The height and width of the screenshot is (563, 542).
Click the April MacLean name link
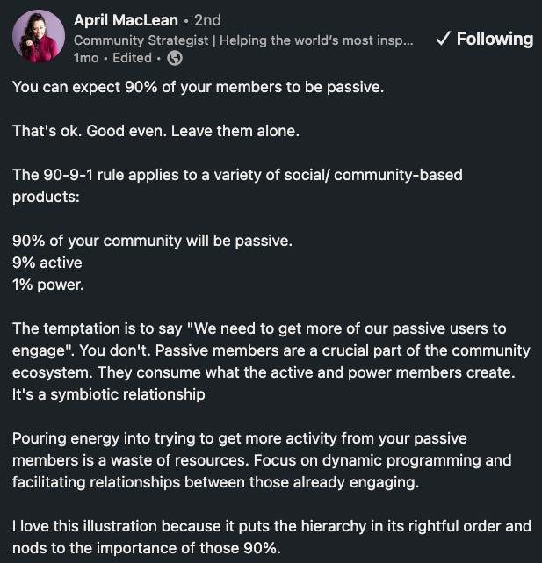(x=126, y=20)
